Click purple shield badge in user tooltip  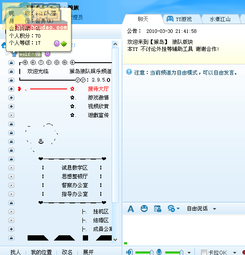point(57,43)
